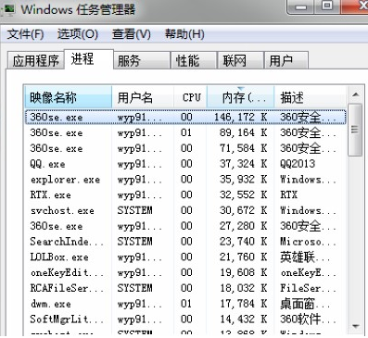This screenshot has width=368, height=338.
Task: Select the SoftMgrLit... process
Action: pos(185,319)
